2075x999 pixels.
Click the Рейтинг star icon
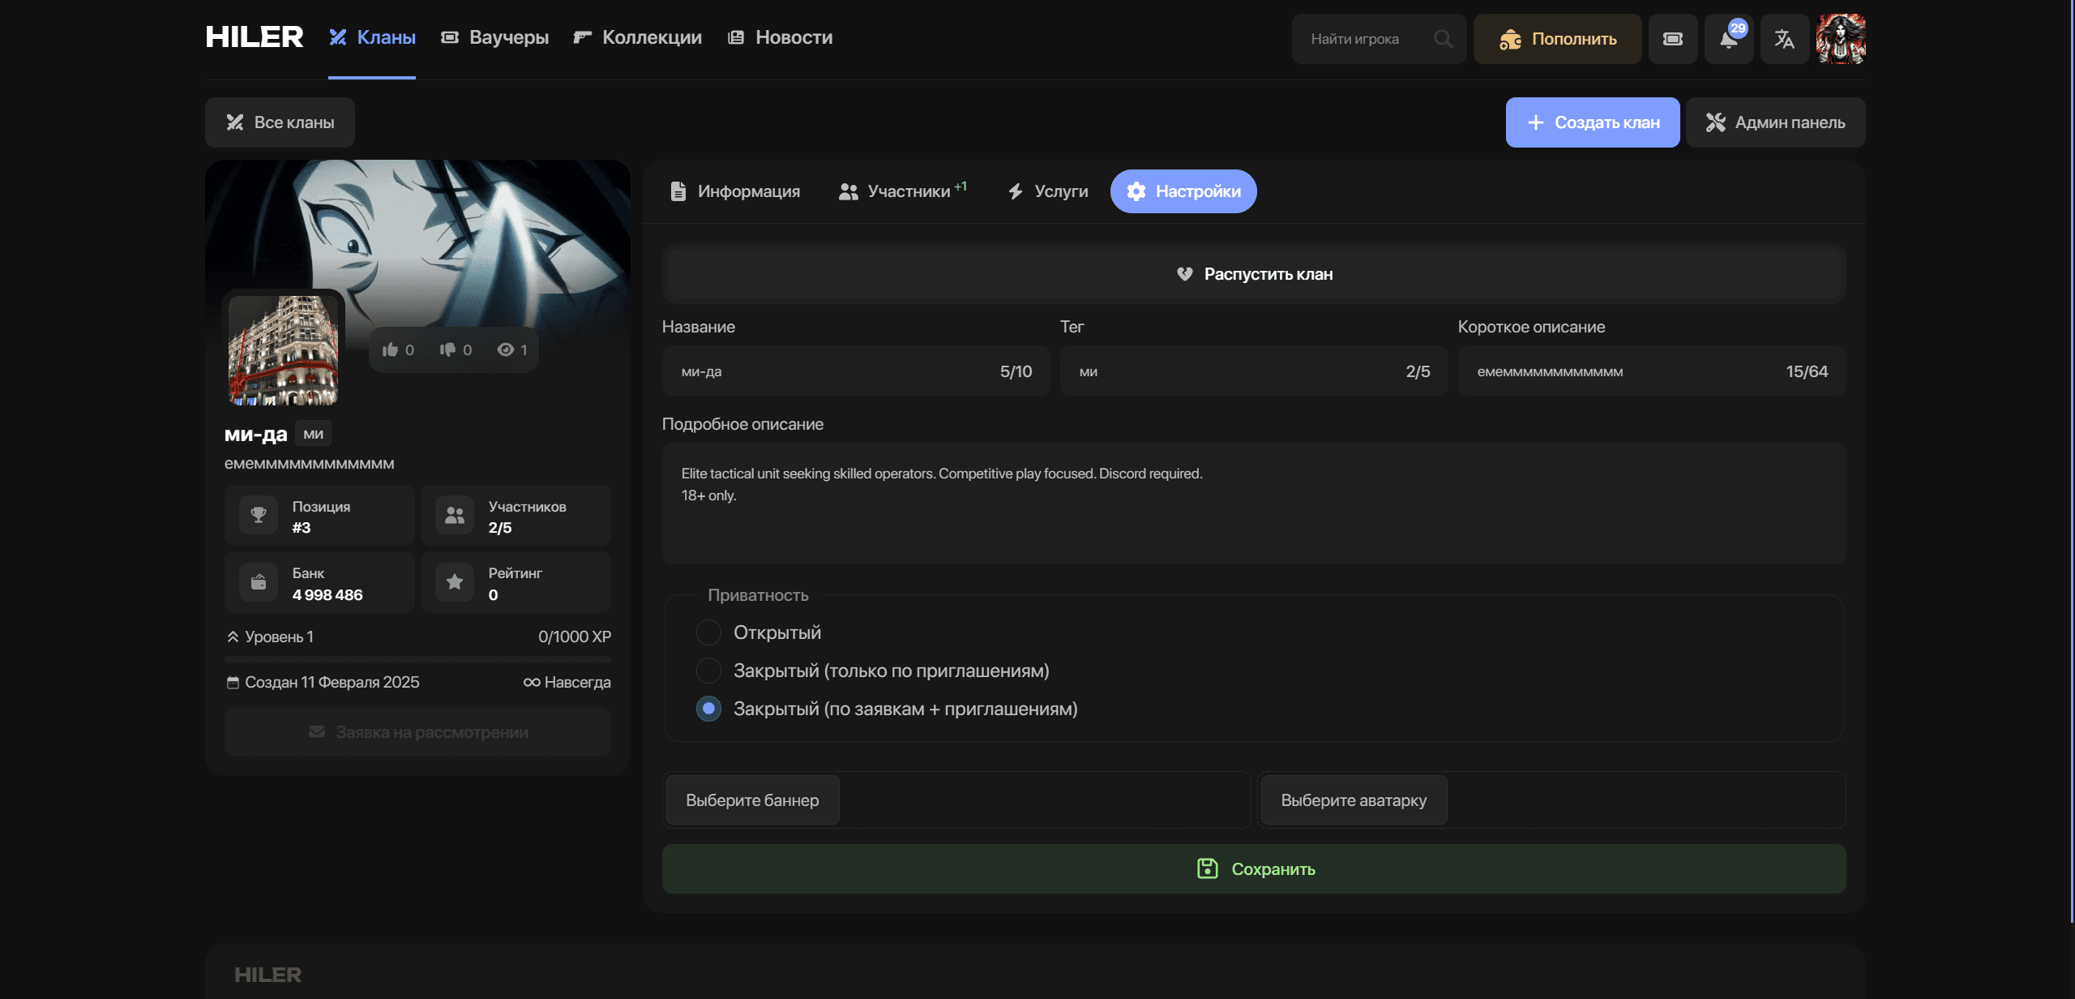(455, 581)
